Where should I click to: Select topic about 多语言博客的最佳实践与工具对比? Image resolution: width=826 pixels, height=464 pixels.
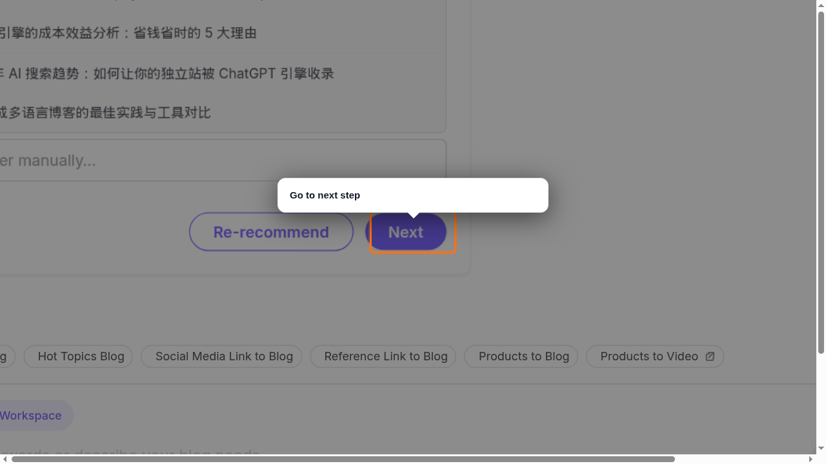click(105, 113)
